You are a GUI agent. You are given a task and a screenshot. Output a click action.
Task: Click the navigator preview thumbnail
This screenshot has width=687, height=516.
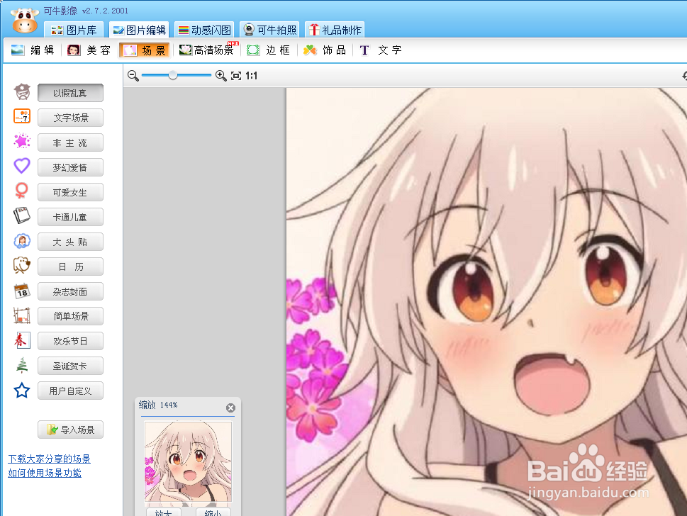point(188,461)
